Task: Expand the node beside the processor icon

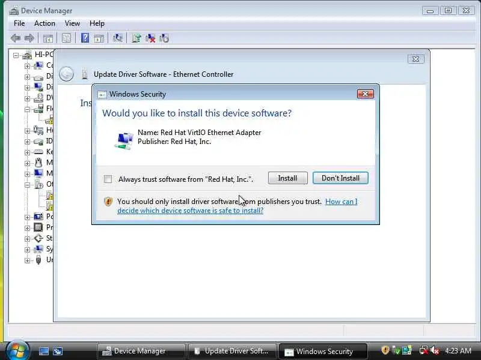Action: pos(27,228)
